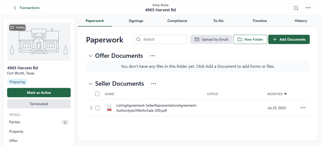Click the Add Documents button
The image size is (321, 146).
[x=289, y=39]
